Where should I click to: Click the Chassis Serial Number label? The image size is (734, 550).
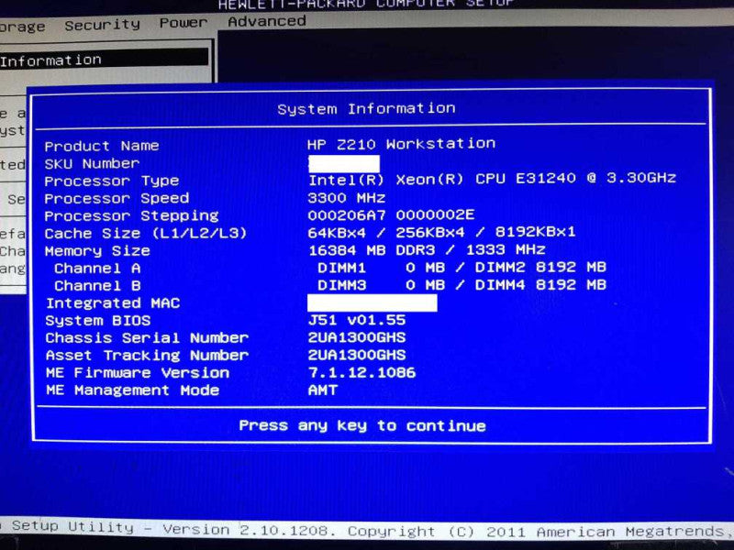(147, 337)
